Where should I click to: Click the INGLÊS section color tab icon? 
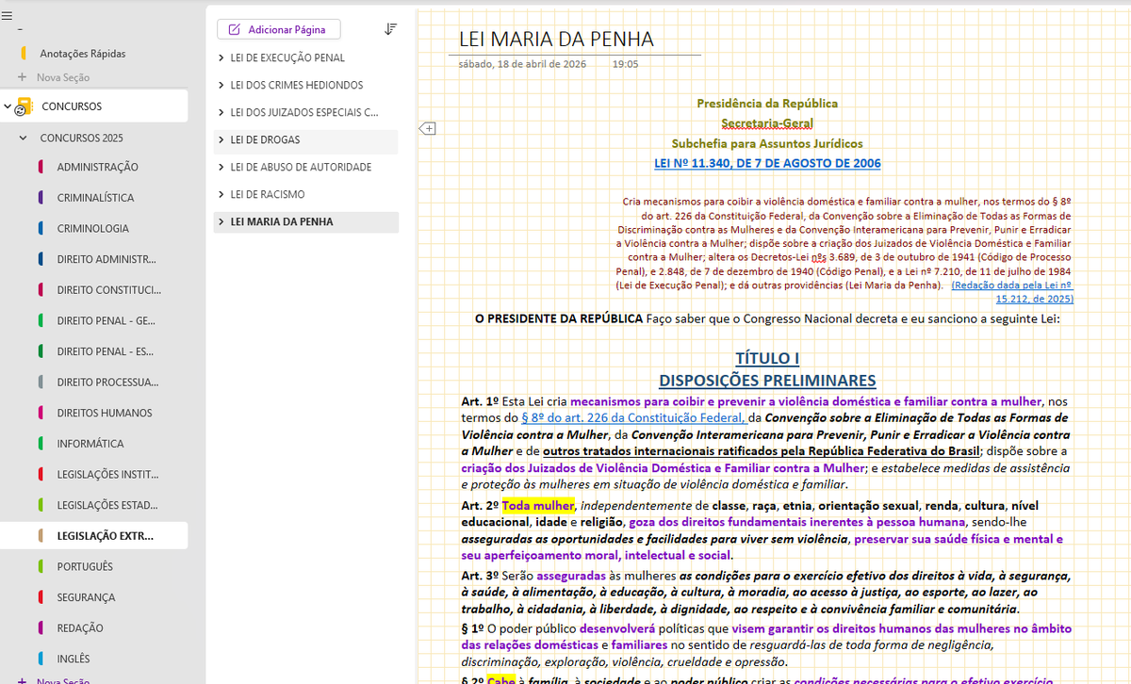pos(41,659)
